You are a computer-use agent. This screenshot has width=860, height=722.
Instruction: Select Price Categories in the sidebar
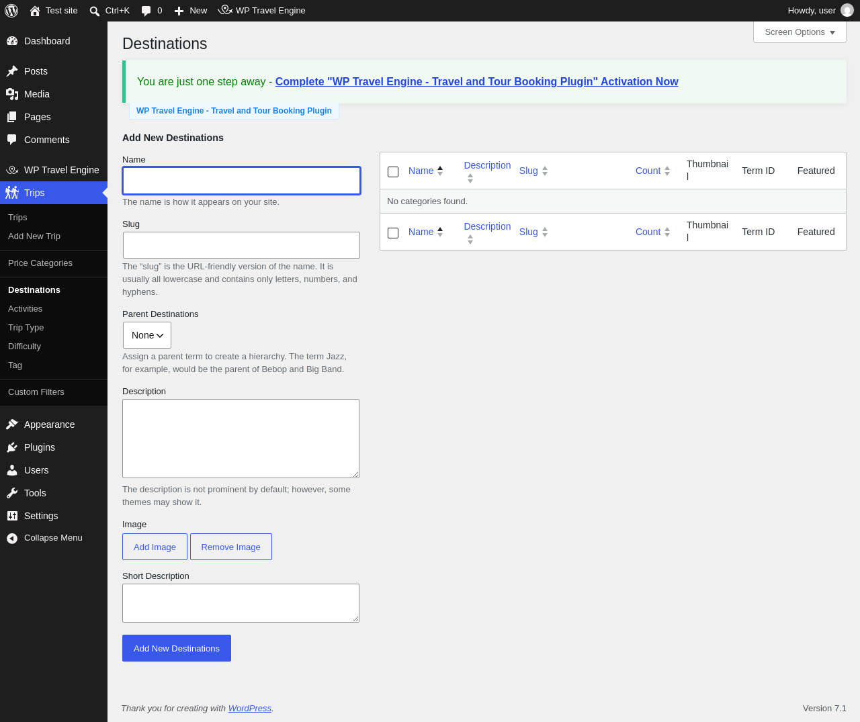[40, 263]
